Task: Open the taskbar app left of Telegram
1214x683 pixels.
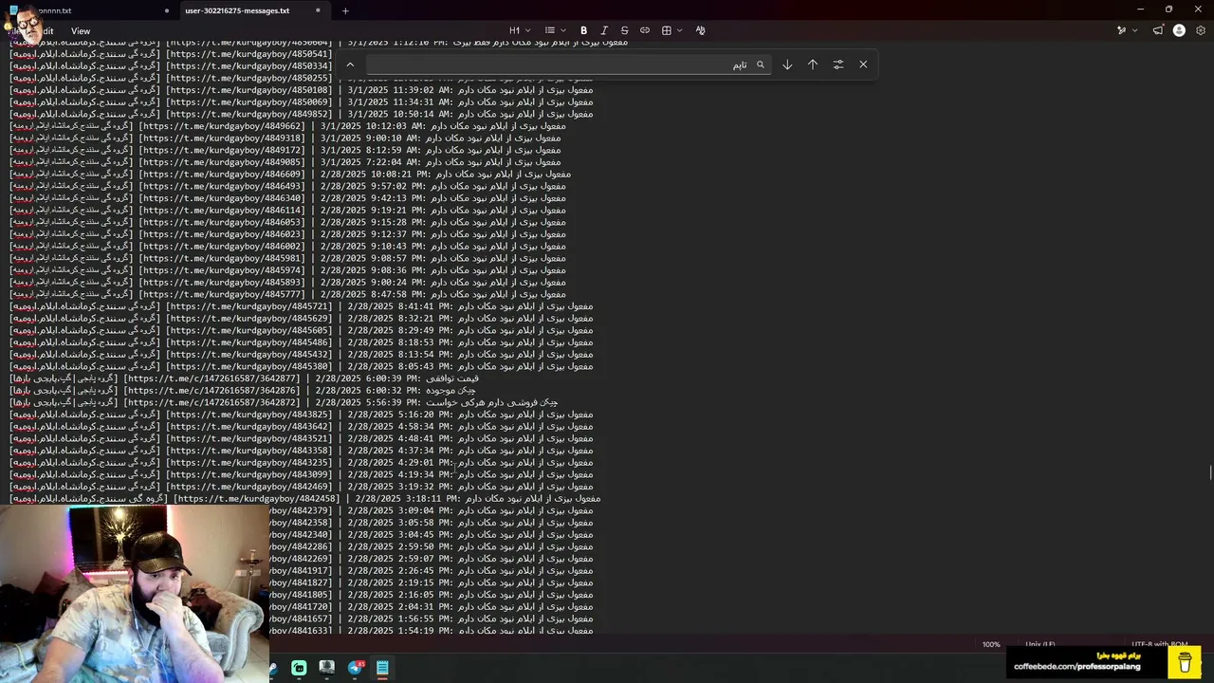Action: (x=327, y=668)
